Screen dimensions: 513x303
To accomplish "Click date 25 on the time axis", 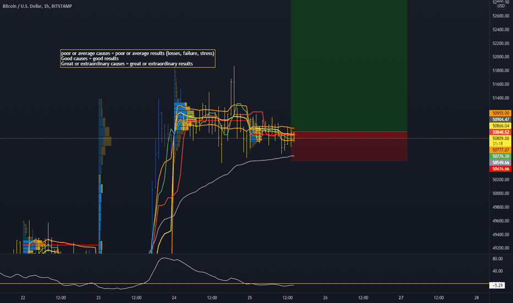I will (x=250, y=297).
